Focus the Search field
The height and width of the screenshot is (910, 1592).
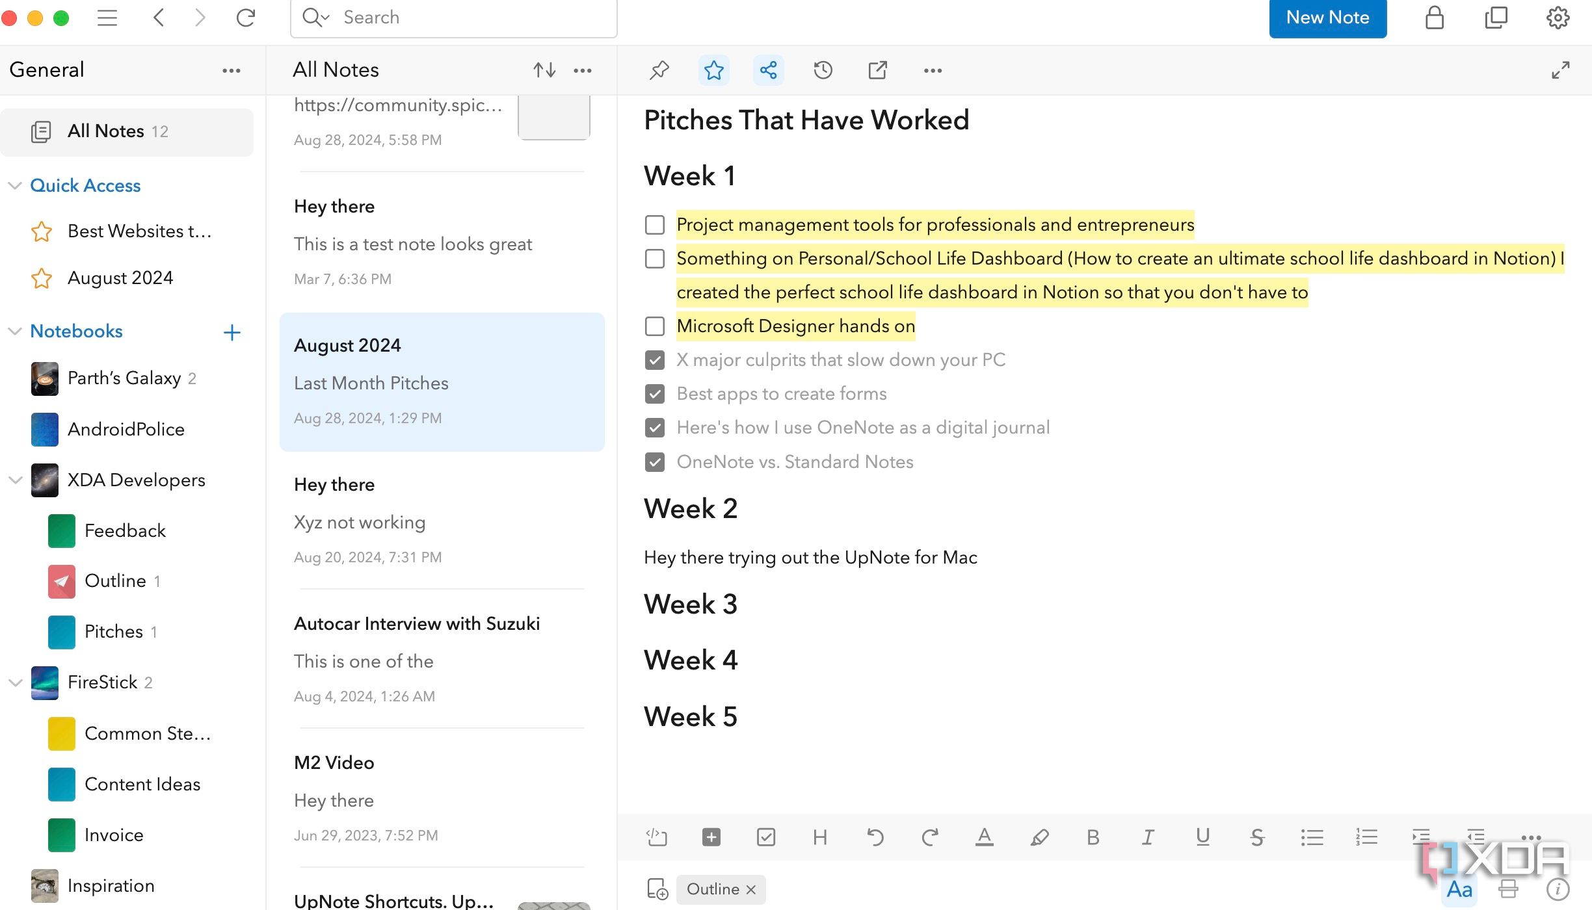454,18
